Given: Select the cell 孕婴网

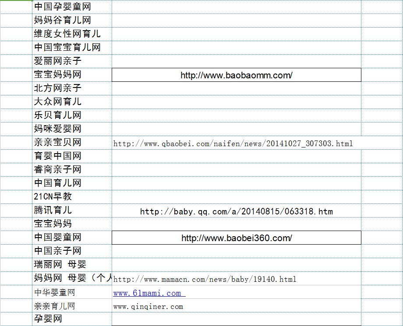Looking at the screenshot, I should tap(72, 319).
